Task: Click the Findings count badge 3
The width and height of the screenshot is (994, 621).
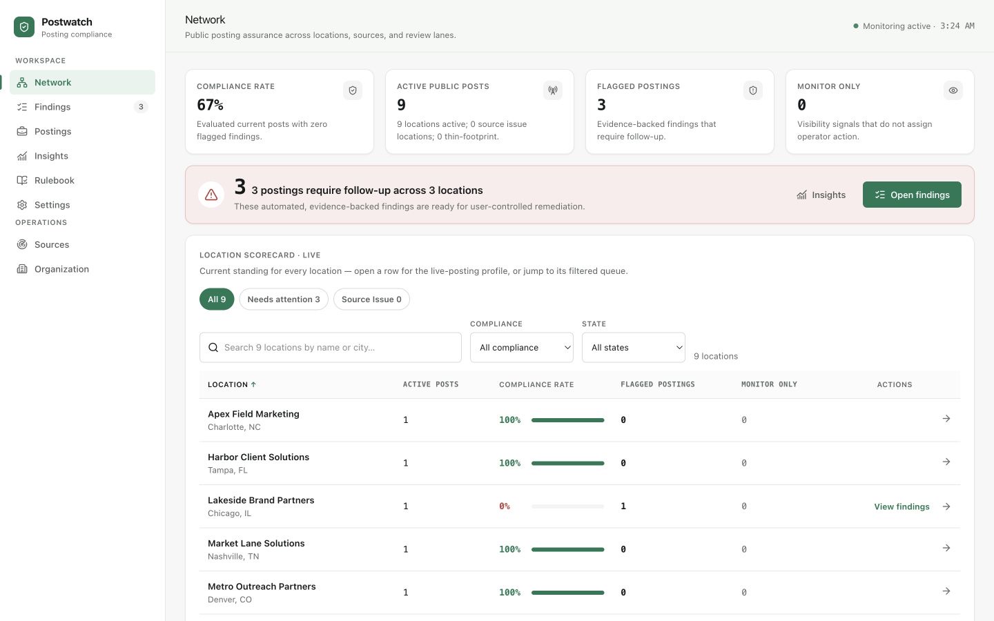Action: (x=141, y=107)
